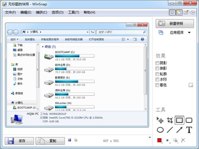Screen dimensions: 199x149
Task: Enable the 水印 watermark checkbox
Action: pos(157,79)
